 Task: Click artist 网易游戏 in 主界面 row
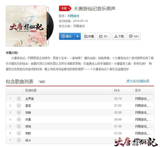(x=143, y=99)
